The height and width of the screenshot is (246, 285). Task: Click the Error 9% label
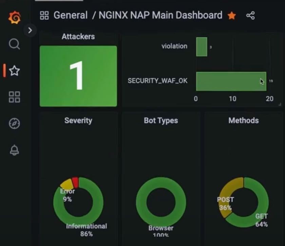(x=68, y=195)
